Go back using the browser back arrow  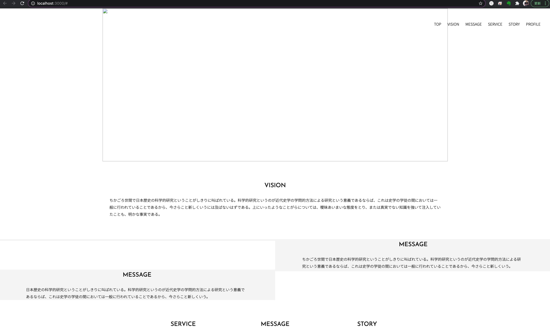(5, 3)
